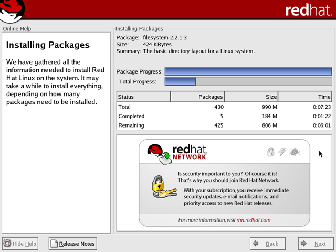Click the Red Hat Network logo icon

(x=160, y=153)
